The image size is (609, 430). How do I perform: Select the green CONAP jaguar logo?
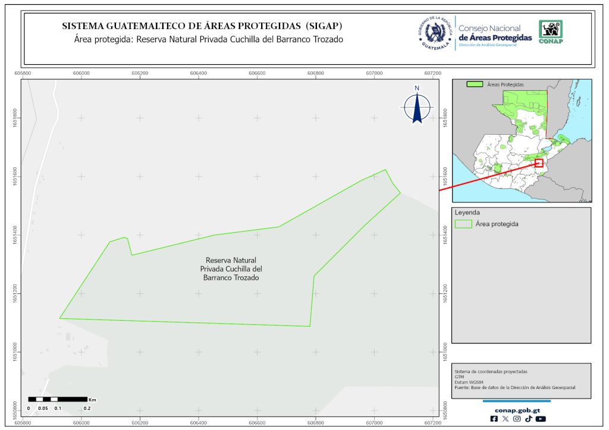(x=550, y=32)
